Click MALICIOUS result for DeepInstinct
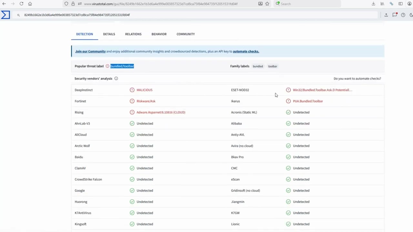Viewport: 413px width, 232px height. (144, 90)
